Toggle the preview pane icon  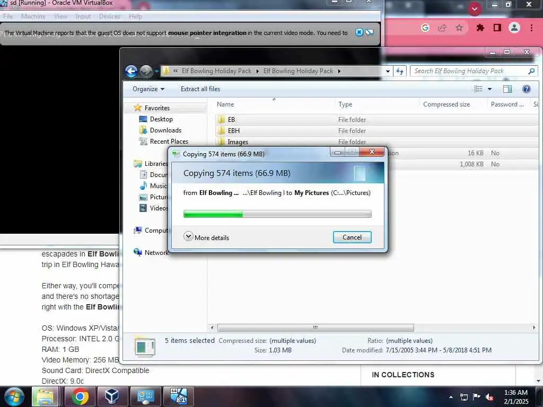[507, 89]
